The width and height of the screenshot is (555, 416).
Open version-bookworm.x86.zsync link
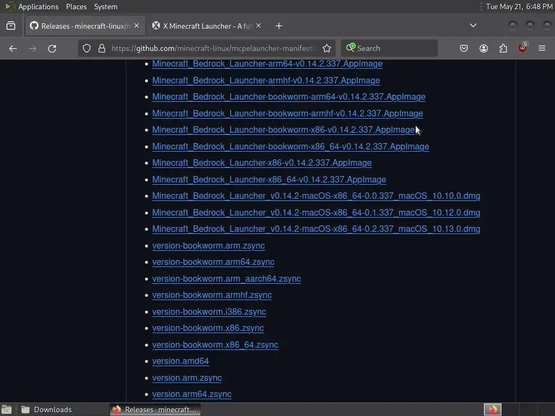(x=208, y=328)
